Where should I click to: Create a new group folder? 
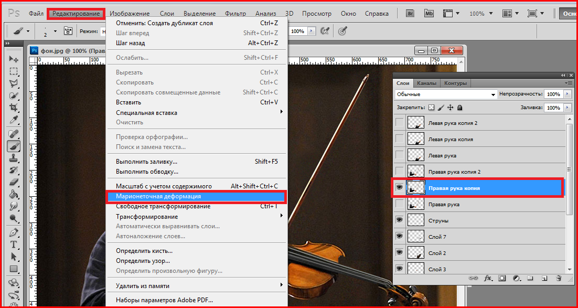coord(530,278)
